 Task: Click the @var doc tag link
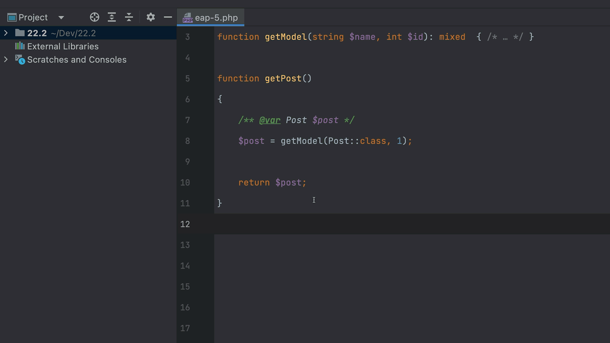click(x=270, y=120)
